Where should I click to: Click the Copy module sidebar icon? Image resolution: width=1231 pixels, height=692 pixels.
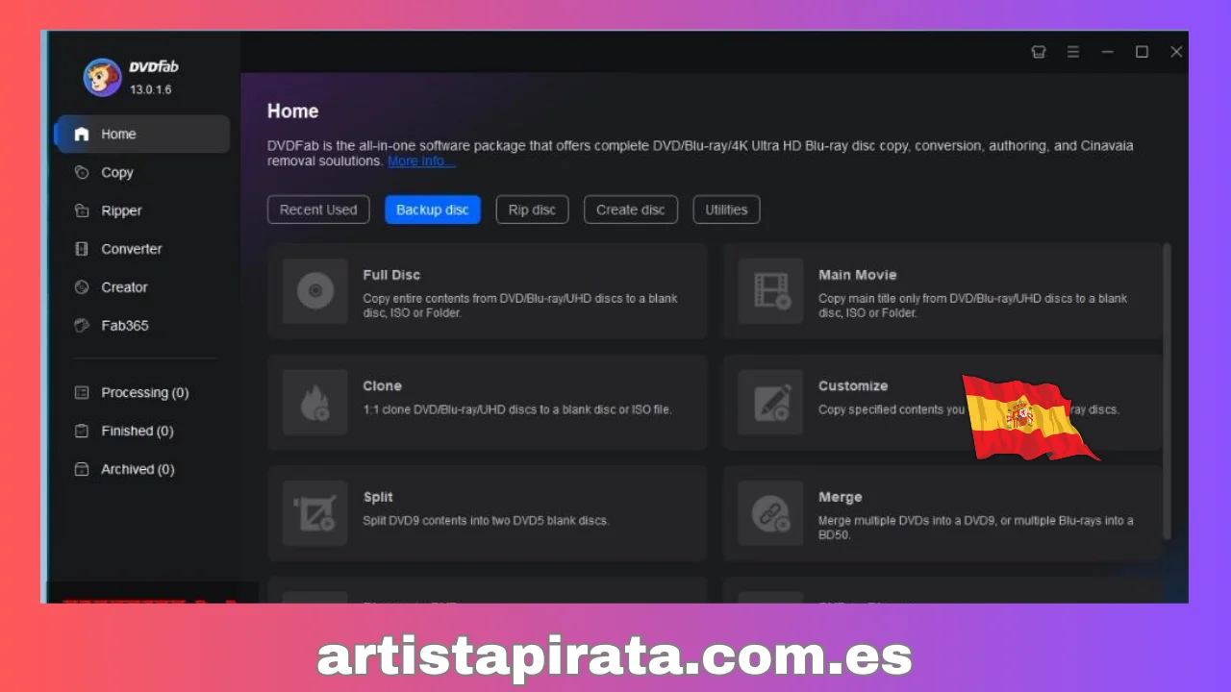pos(82,172)
